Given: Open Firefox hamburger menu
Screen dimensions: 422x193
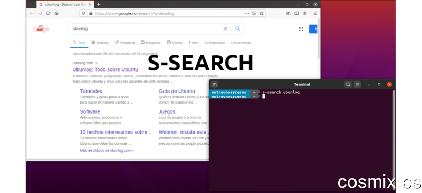Looking at the screenshot, I should (315, 13).
